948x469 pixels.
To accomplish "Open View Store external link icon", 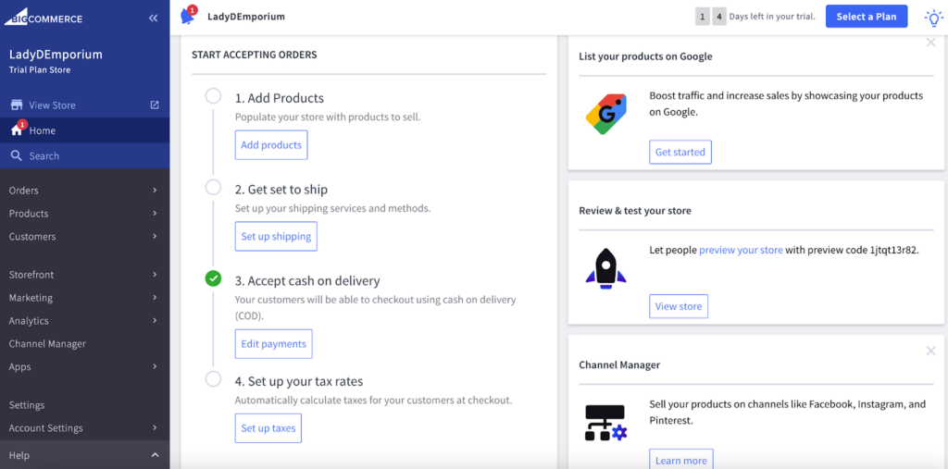I will point(155,105).
